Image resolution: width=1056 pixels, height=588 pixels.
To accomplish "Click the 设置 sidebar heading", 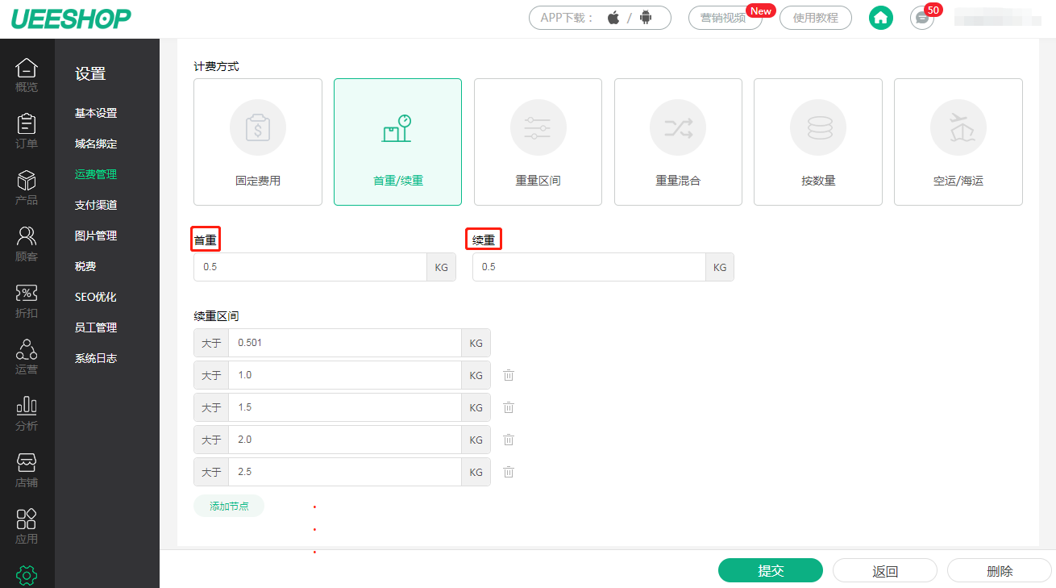I will (x=90, y=74).
